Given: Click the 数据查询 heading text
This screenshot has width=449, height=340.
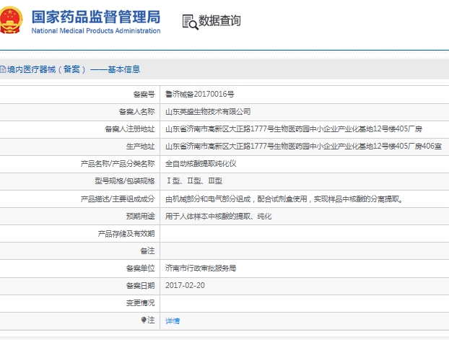Looking at the screenshot, I should [x=219, y=21].
